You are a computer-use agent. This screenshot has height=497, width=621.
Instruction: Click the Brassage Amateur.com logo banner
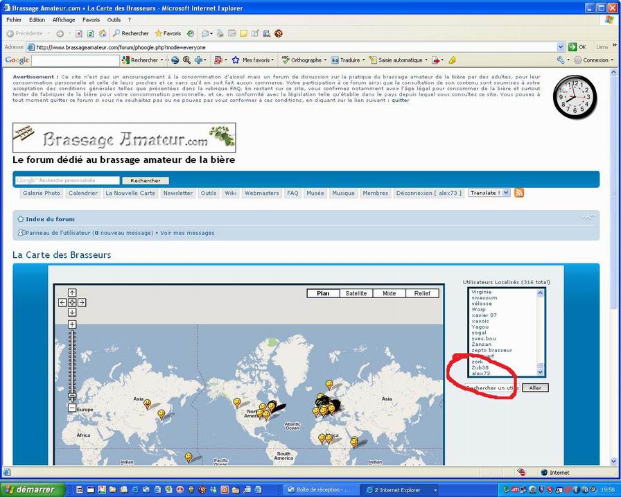(x=124, y=138)
